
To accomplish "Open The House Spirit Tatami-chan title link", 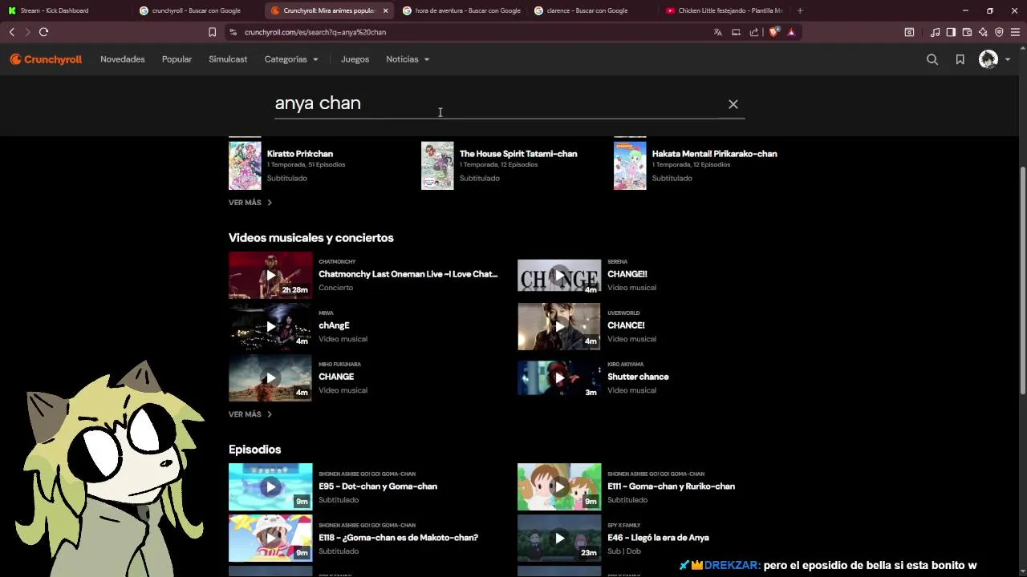I will 518,154.
